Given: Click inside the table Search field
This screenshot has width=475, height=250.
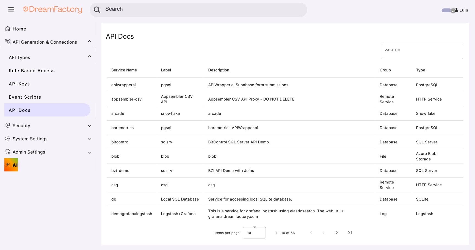Looking at the screenshot, I should 422,51.
